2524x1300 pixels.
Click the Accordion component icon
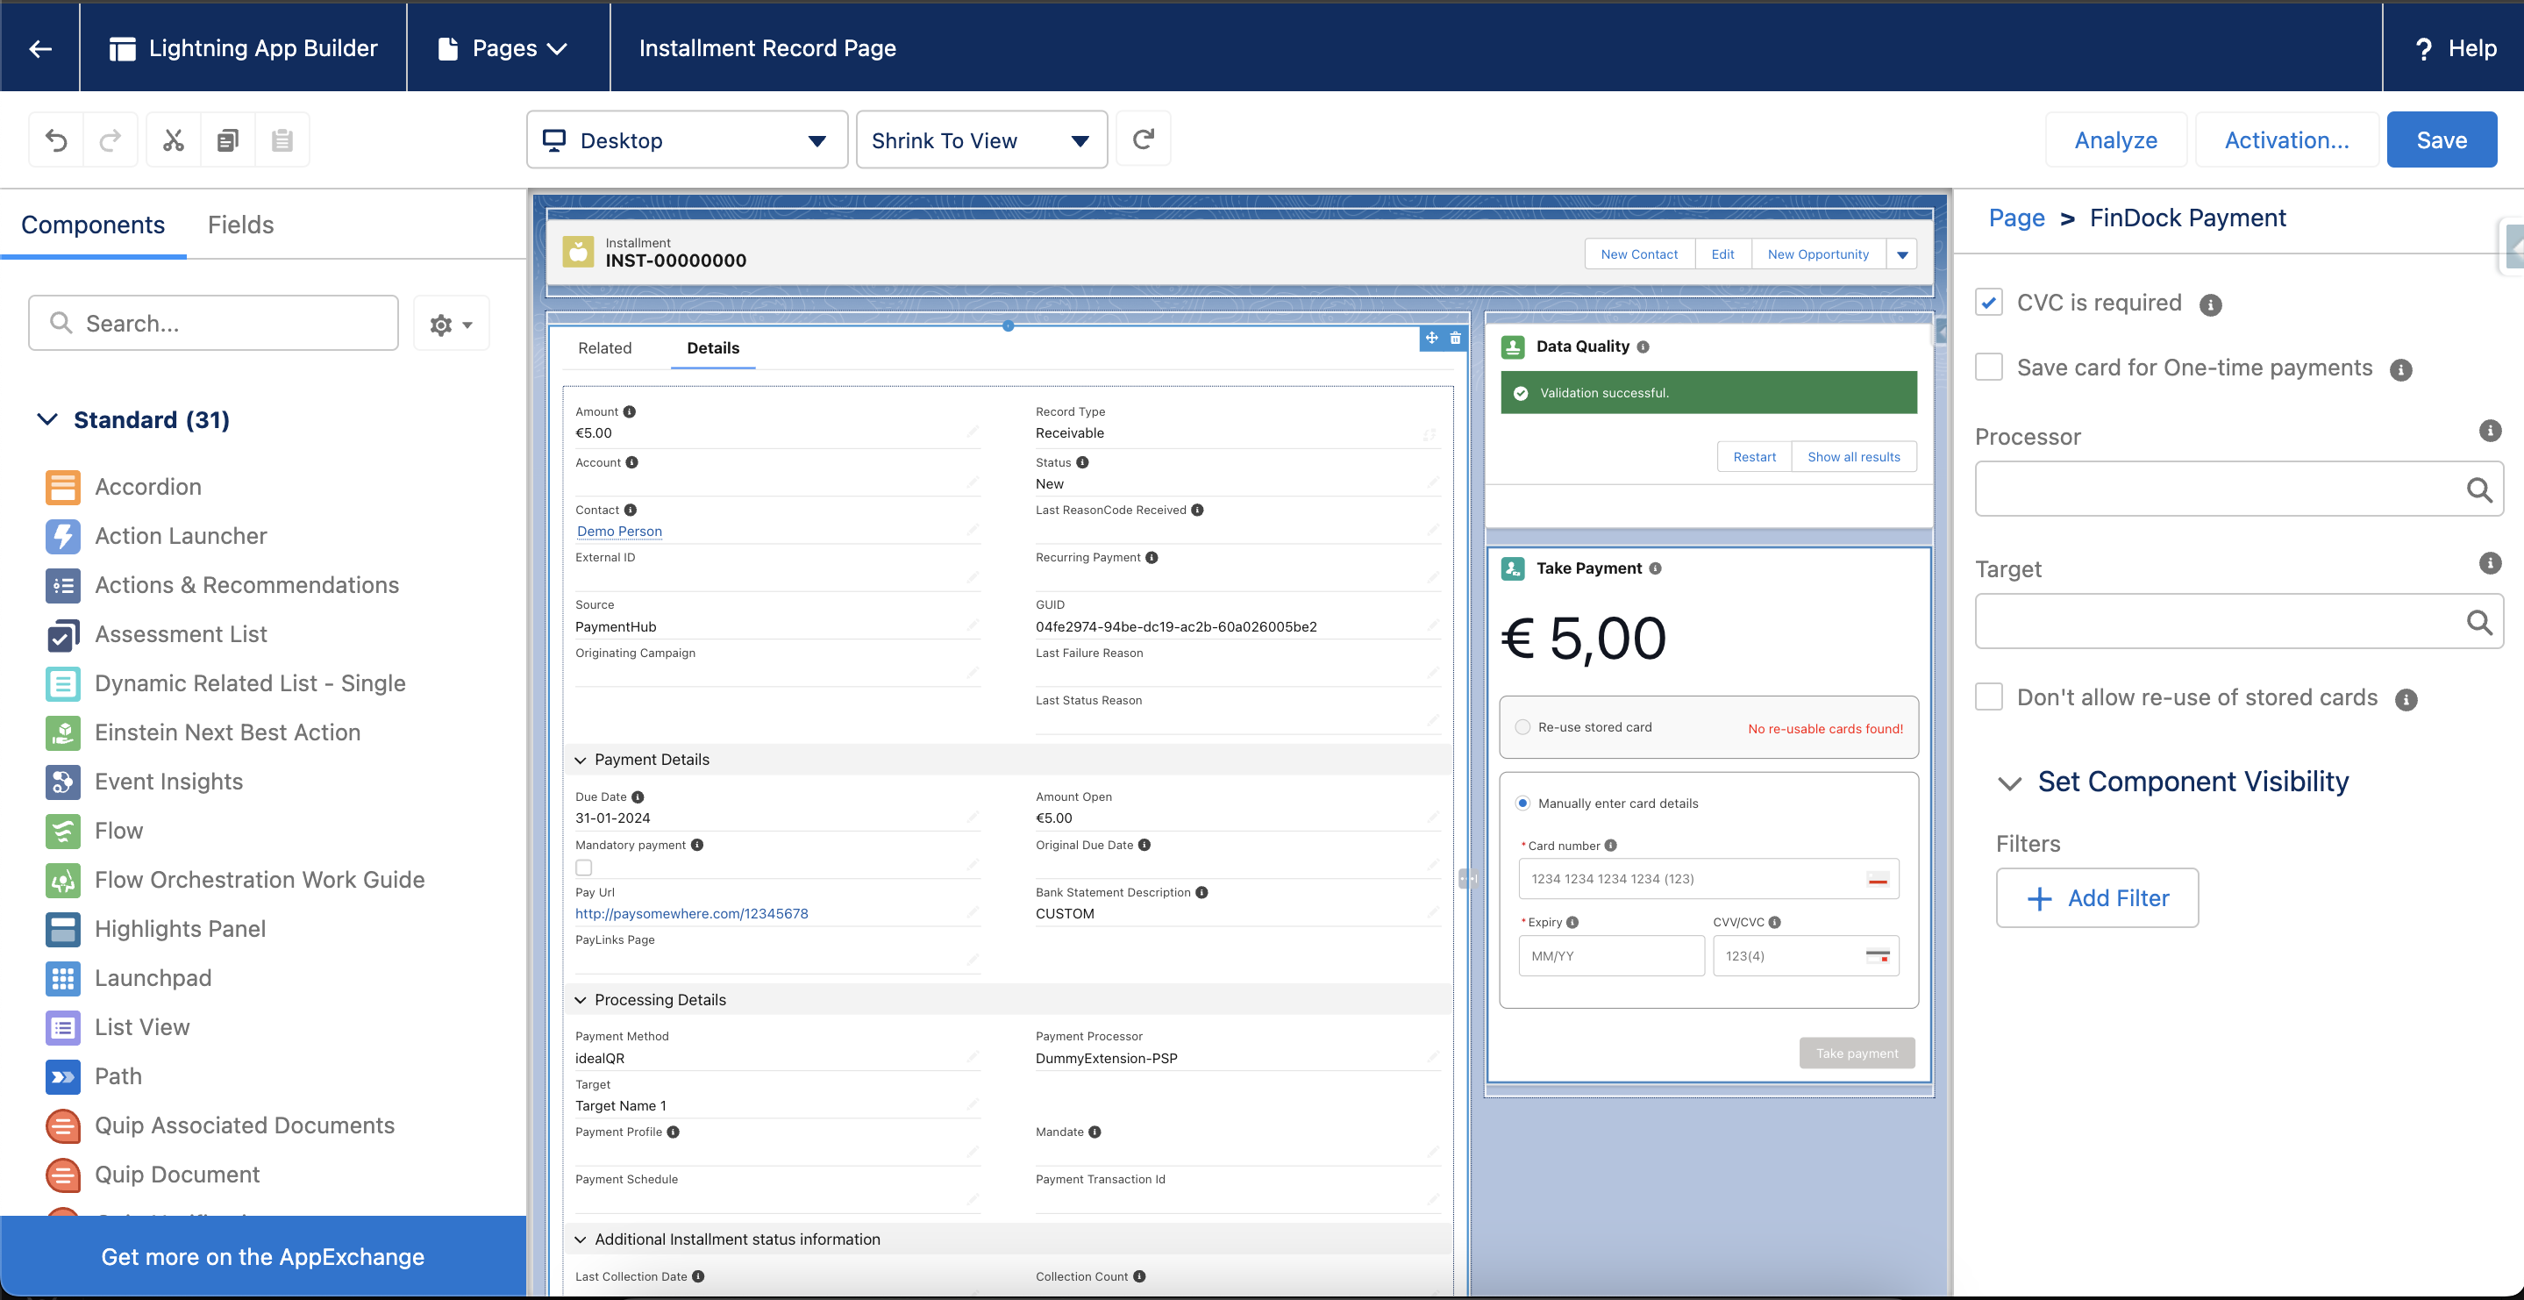pyautogui.click(x=61, y=486)
